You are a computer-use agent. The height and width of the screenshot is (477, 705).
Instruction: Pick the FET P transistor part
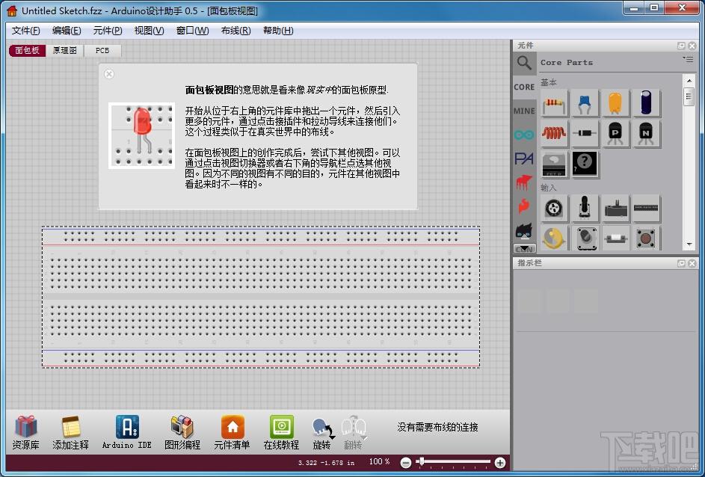555,164
